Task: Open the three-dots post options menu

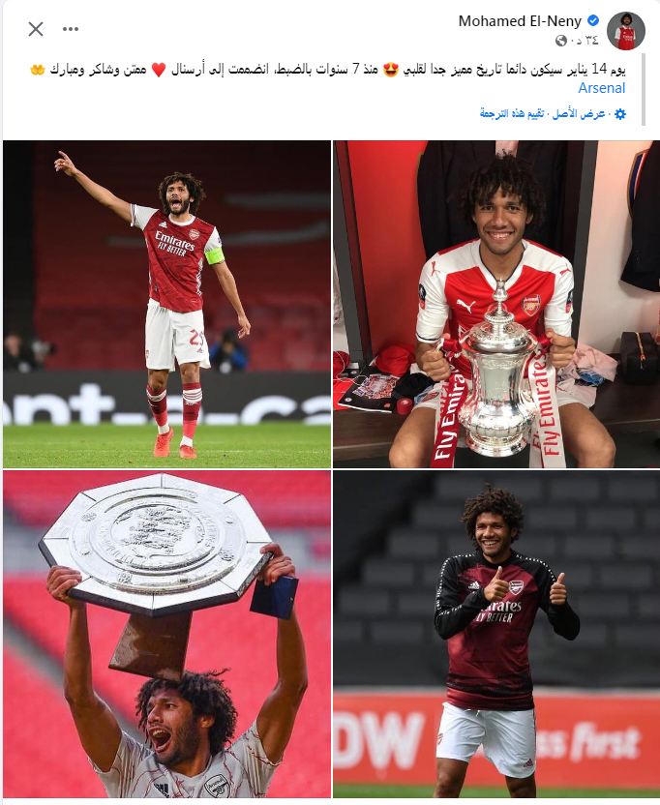Action: 71,29
